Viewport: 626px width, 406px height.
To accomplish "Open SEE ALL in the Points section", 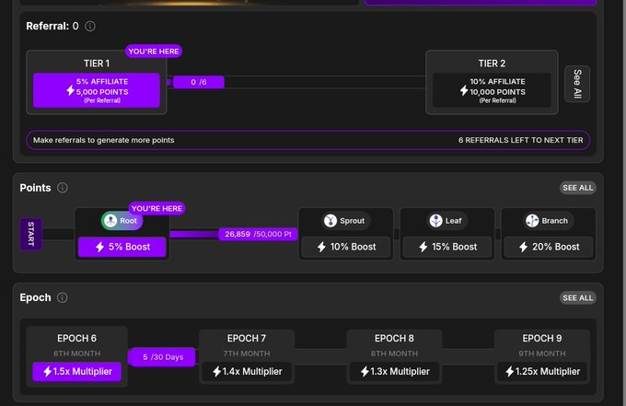I will coord(578,188).
